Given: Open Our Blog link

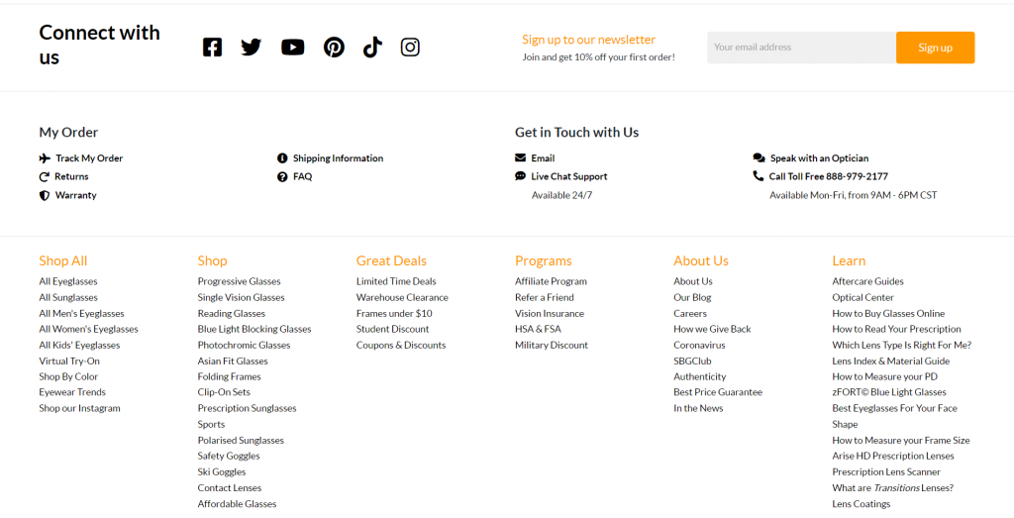Looking at the screenshot, I should 692,297.
